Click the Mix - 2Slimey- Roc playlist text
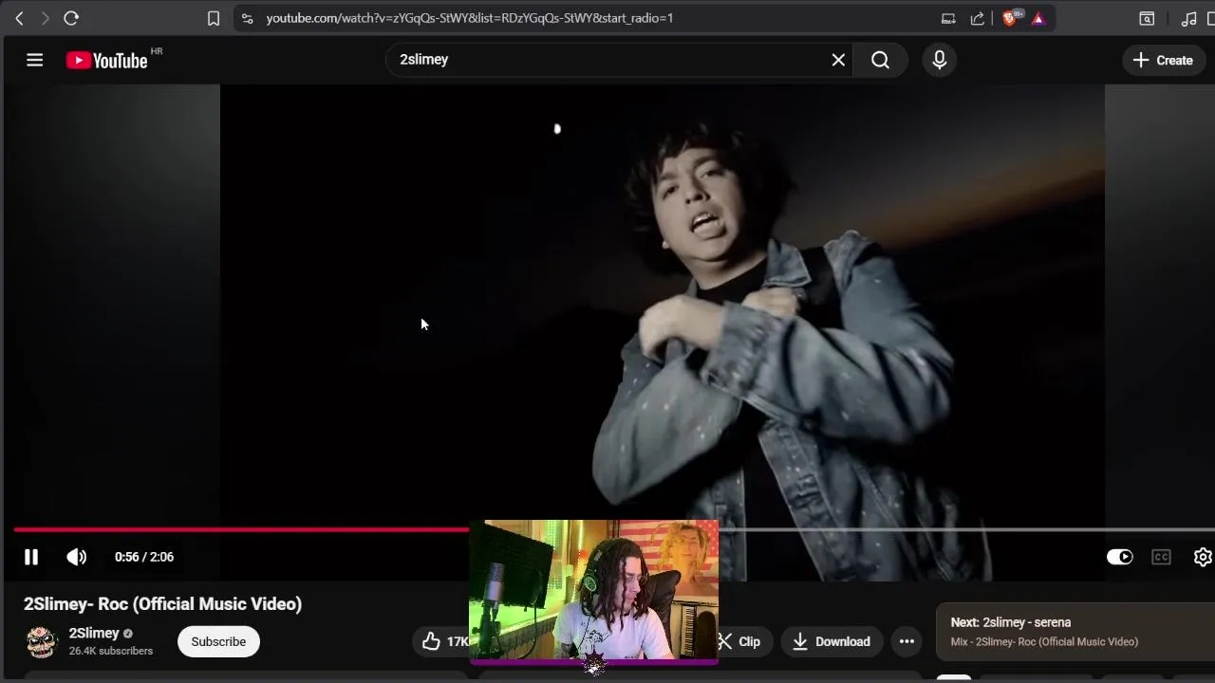 1044,642
